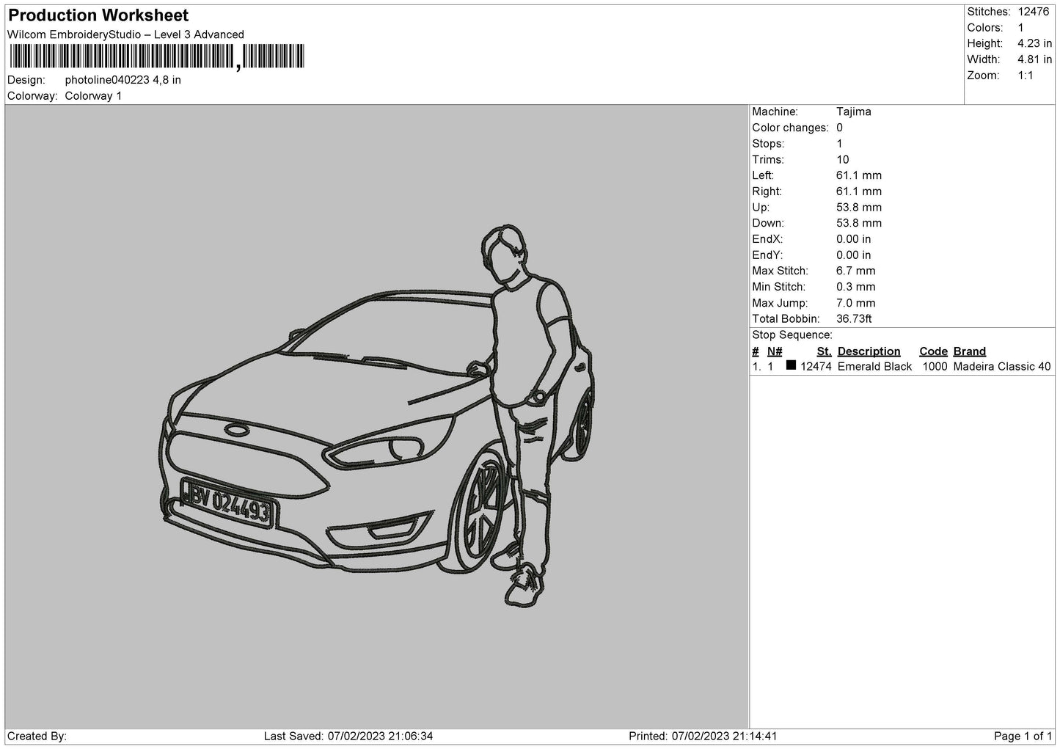Click the 'St.' column header
Viewport: 1060px width, 749px height.
click(824, 351)
